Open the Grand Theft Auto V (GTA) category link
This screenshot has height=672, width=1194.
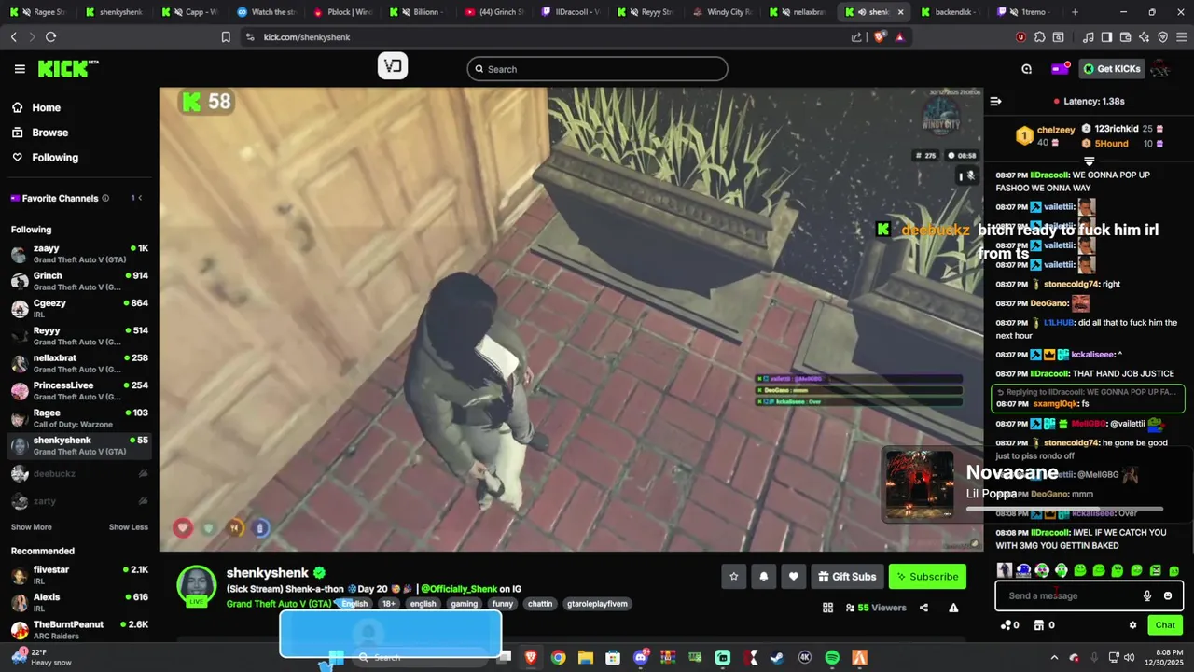[279, 604]
